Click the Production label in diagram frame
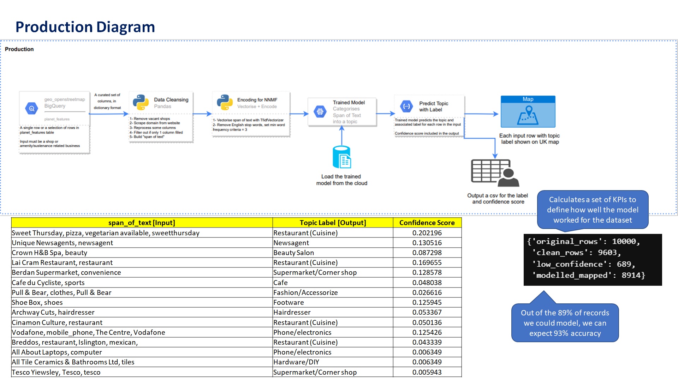Image resolution: width=678 pixels, height=381 pixels. click(x=19, y=49)
